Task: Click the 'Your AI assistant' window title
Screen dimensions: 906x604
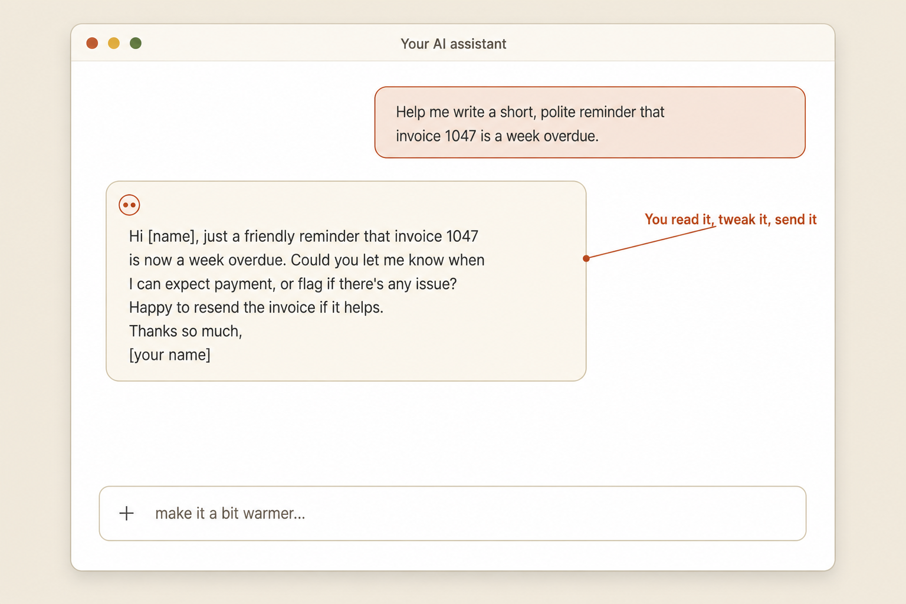Action: point(454,44)
